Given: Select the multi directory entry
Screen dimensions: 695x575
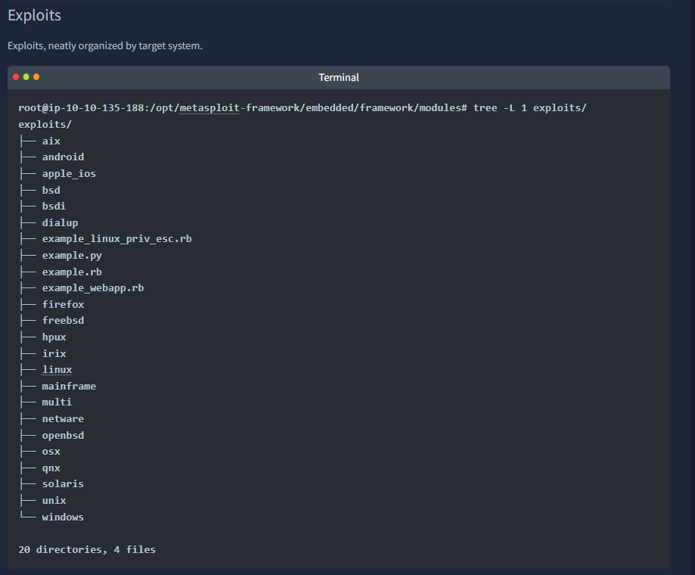Looking at the screenshot, I should [57, 402].
